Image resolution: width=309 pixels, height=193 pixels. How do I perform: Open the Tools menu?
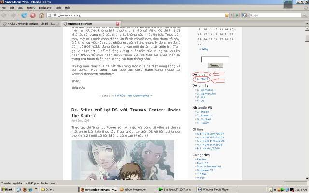[58, 8]
